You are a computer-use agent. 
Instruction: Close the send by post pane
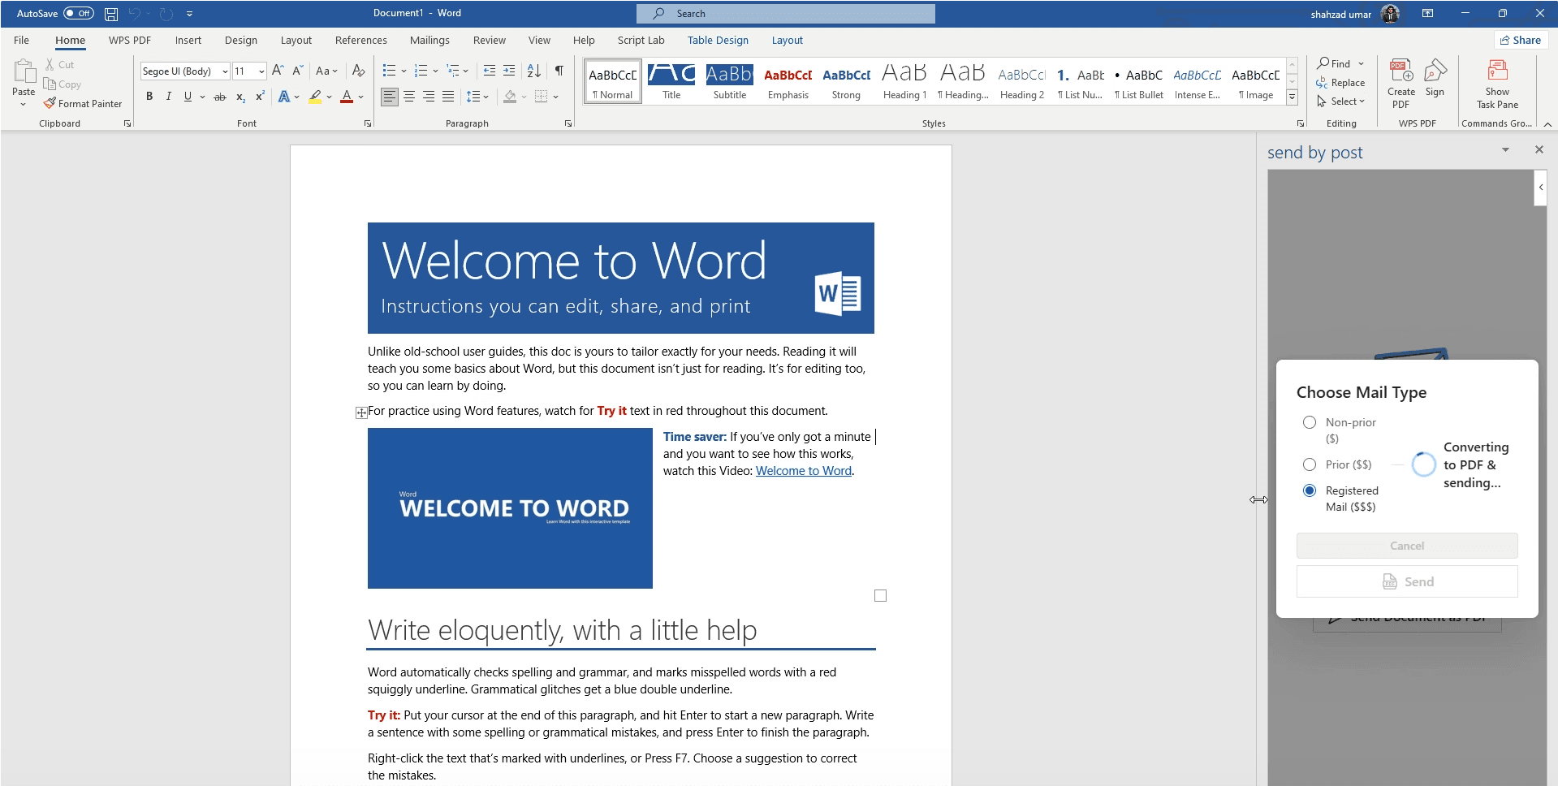[1539, 150]
